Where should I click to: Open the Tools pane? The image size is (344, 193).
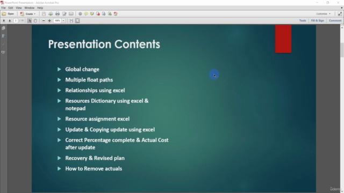(303, 20)
